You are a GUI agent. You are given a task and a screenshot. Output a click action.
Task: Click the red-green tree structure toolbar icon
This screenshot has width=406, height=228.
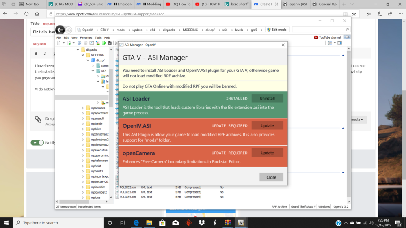click(98, 43)
